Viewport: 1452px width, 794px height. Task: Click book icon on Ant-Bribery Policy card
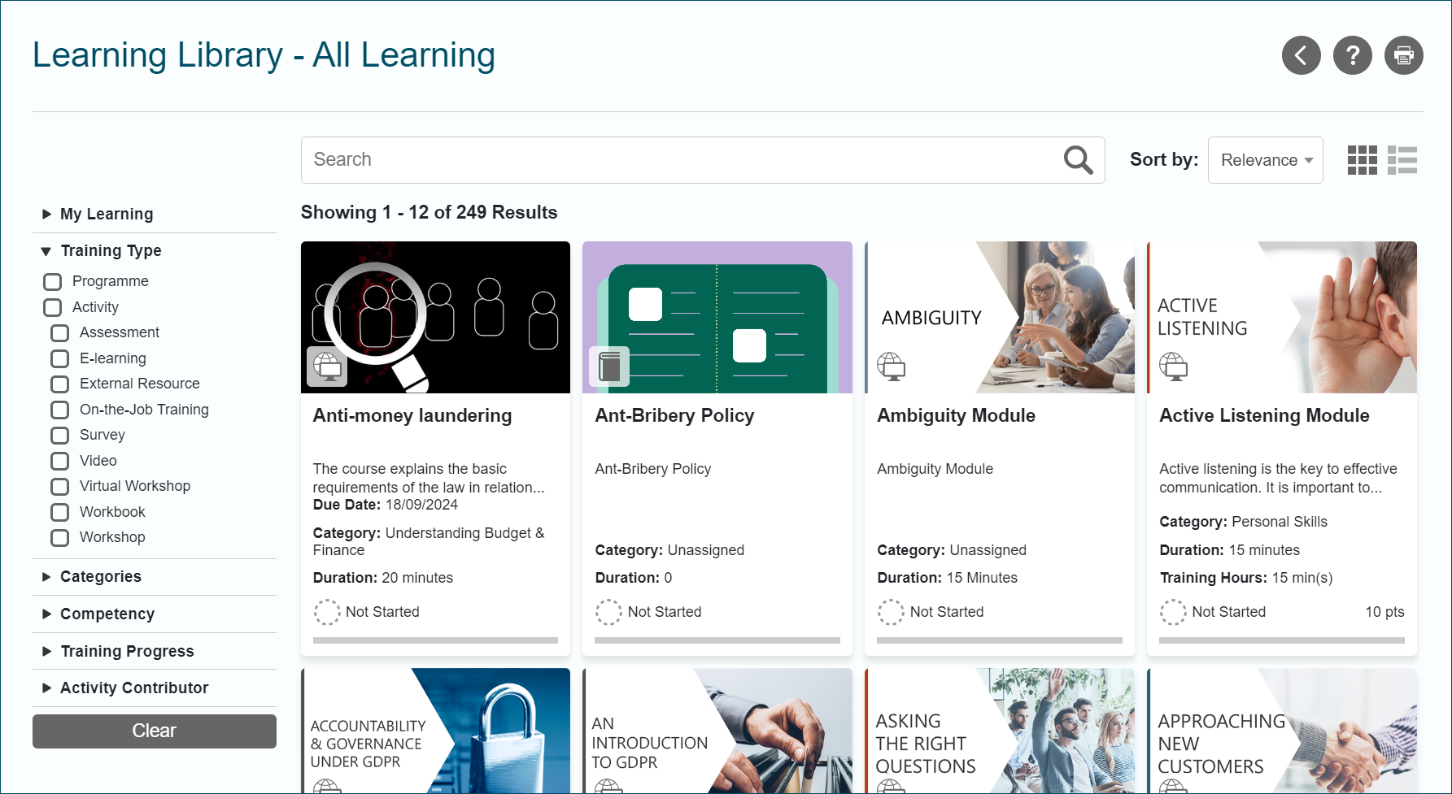609,367
